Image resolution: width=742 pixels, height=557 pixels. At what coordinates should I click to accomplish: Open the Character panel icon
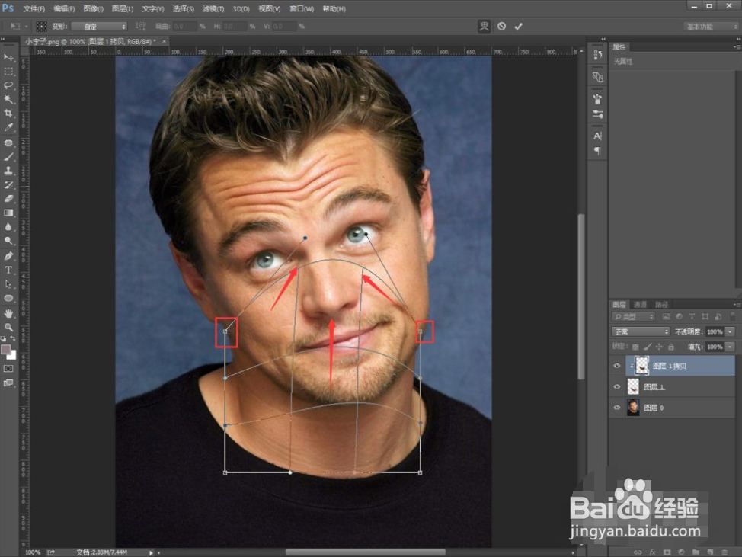coord(598,136)
